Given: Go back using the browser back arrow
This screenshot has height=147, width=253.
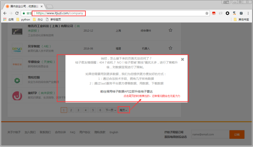Looking at the screenshot, I should click(5, 13).
